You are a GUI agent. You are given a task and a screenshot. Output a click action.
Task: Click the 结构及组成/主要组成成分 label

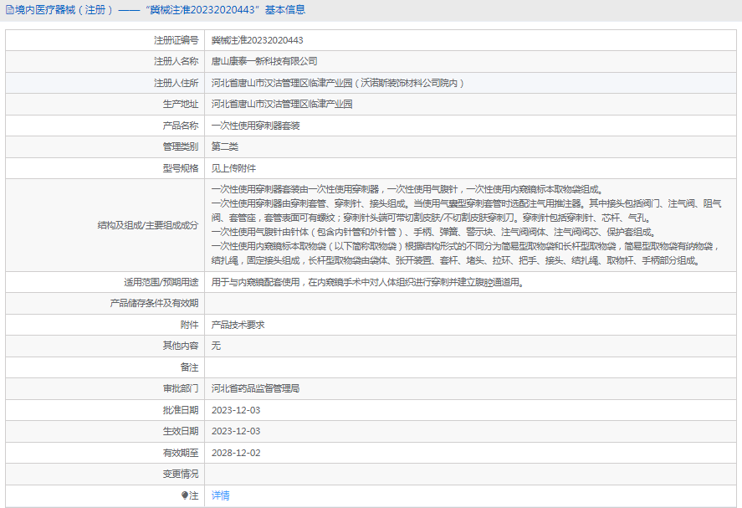pos(148,225)
